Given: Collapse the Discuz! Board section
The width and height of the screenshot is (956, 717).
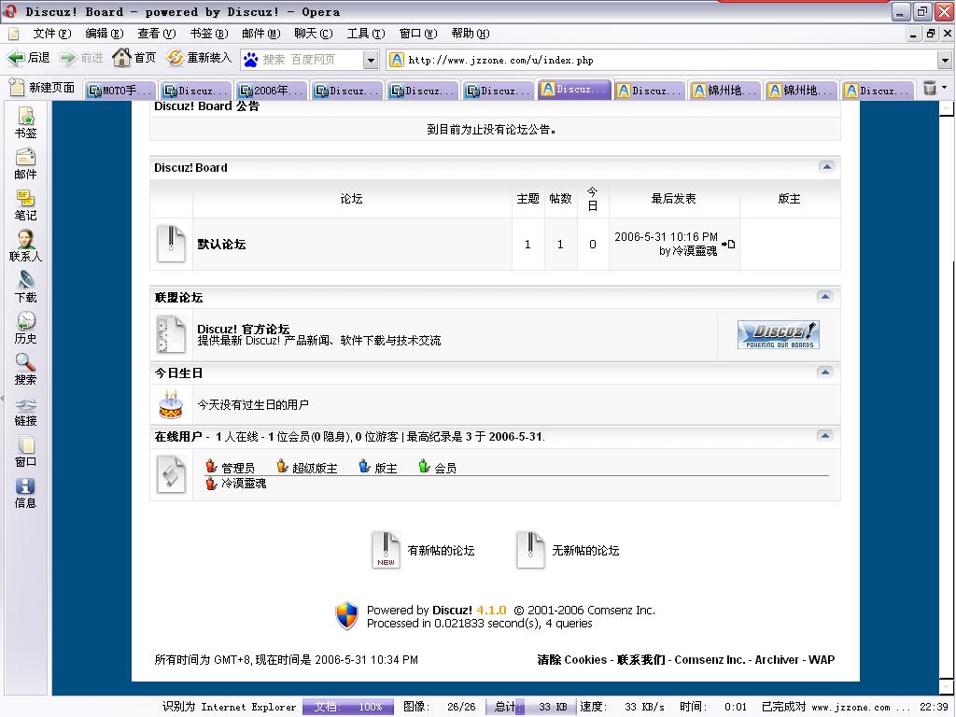Looking at the screenshot, I should [827, 167].
